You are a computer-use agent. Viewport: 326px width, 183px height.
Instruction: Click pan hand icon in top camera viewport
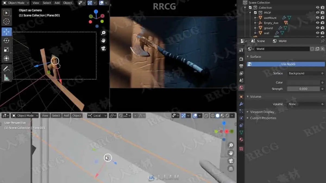click(x=103, y=41)
